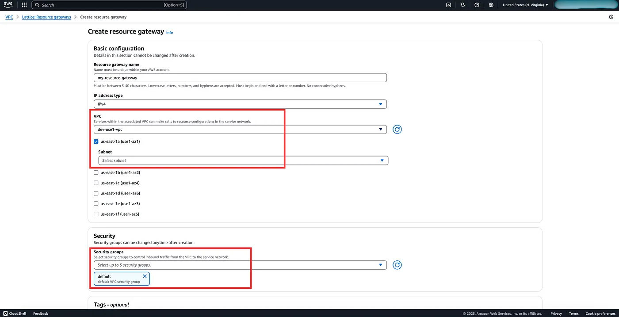Viewport: 619px width, 317px height.
Task: Refresh the VPC list
Action: pyautogui.click(x=397, y=130)
